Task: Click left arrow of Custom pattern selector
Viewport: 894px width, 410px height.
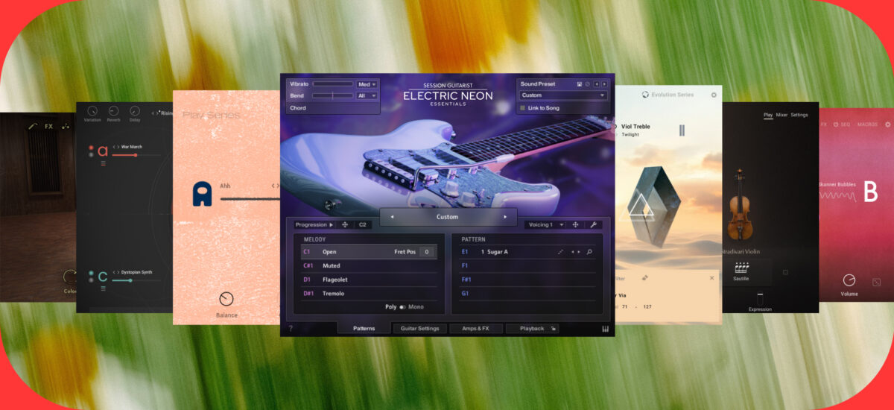Action: click(x=393, y=217)
